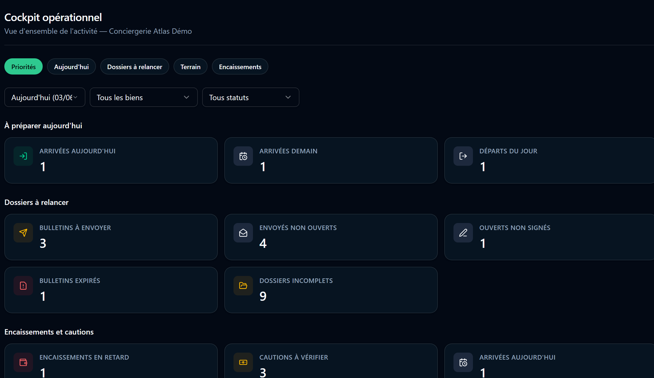Click the Ouverts non signés pen icon
This screenshot has width=654, height=378.
(x=463, y=233)
